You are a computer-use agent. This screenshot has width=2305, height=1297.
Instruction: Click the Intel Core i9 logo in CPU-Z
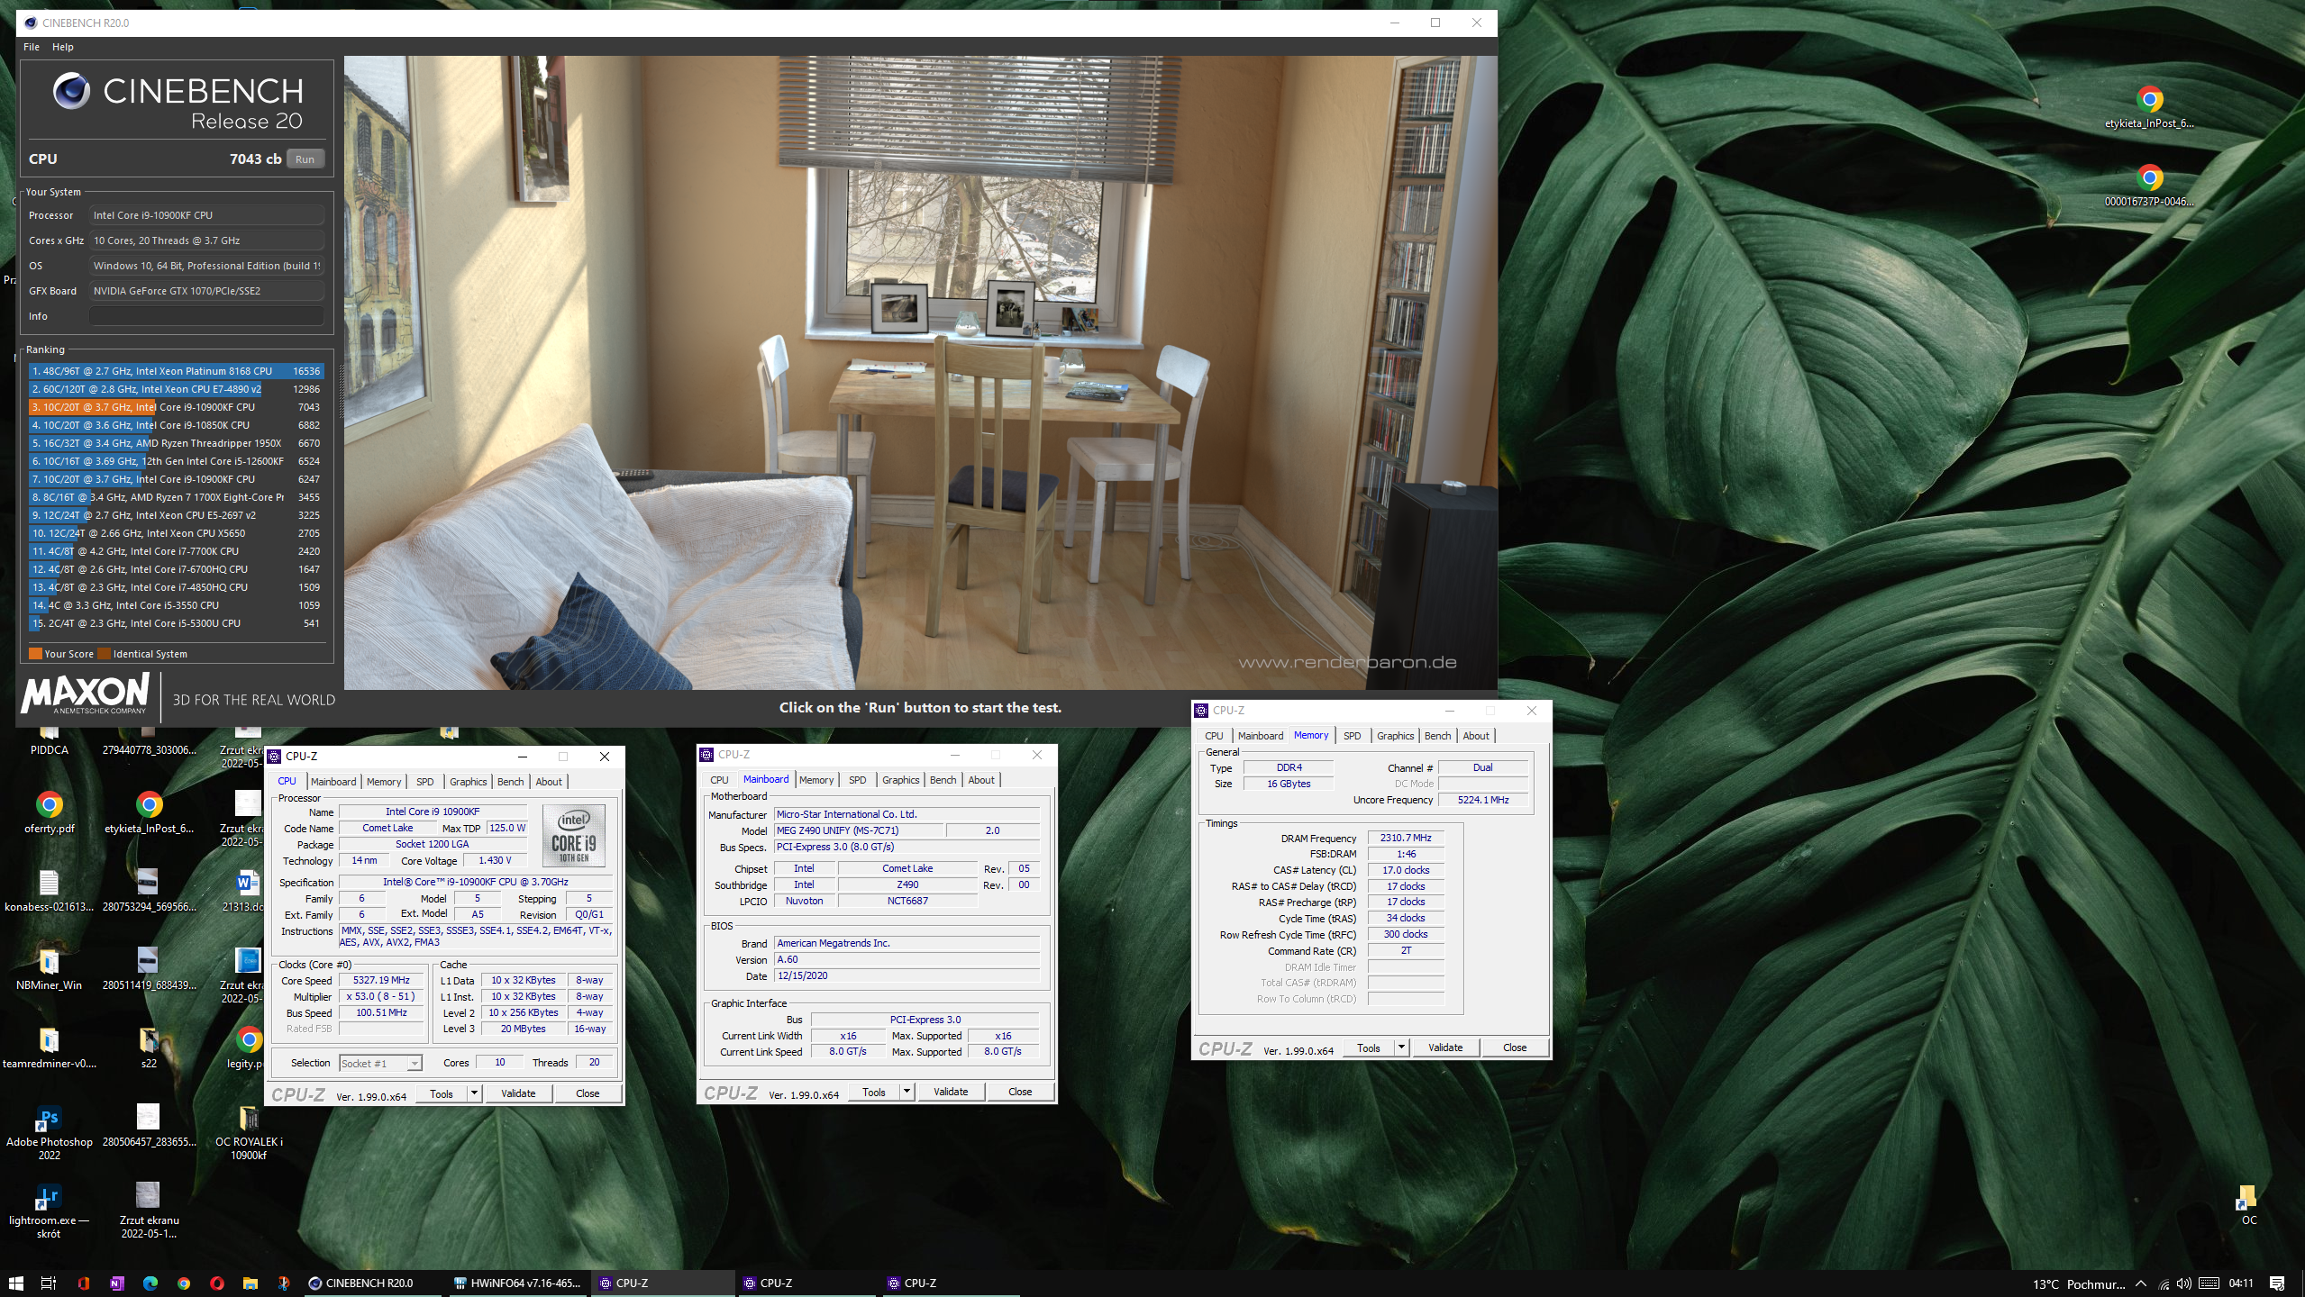[573, 836]
